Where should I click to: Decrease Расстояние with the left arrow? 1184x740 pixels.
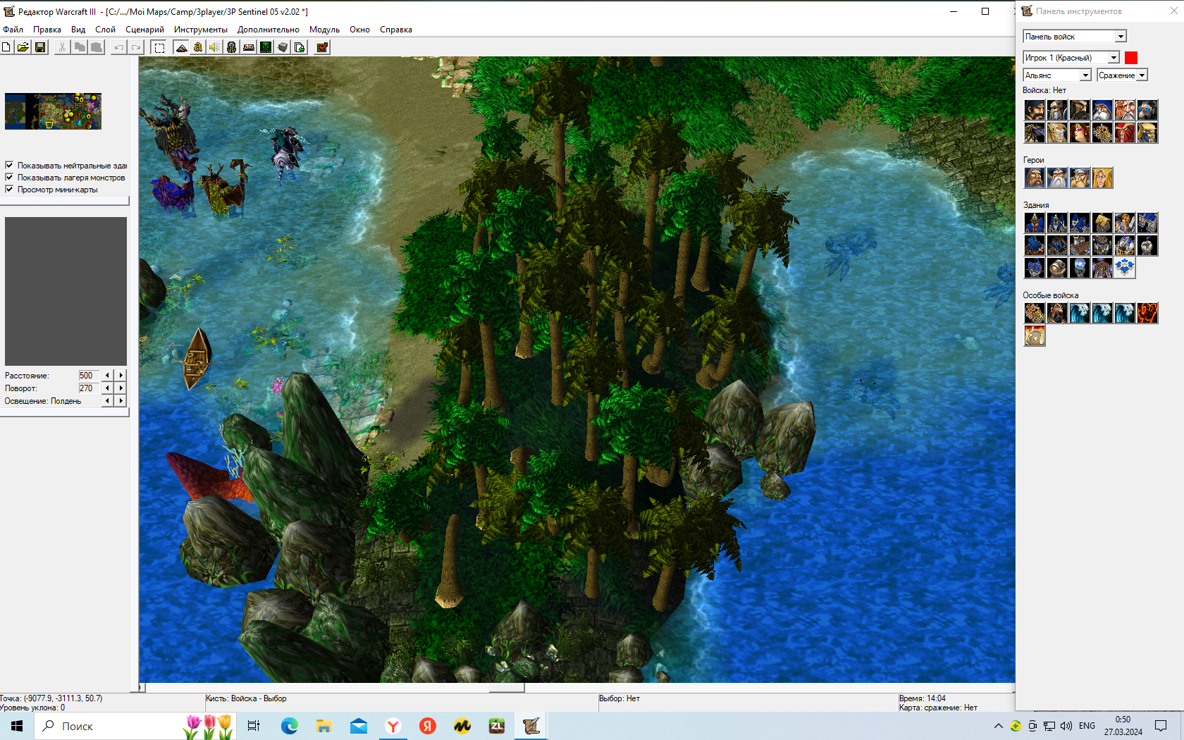tap(107, 376)
